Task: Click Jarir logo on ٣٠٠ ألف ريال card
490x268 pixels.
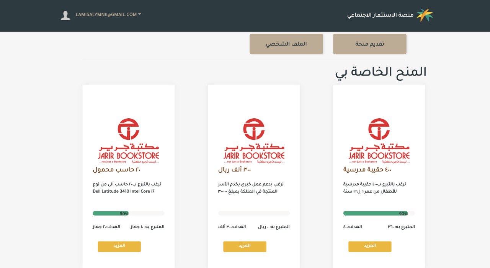Action: 254,141
